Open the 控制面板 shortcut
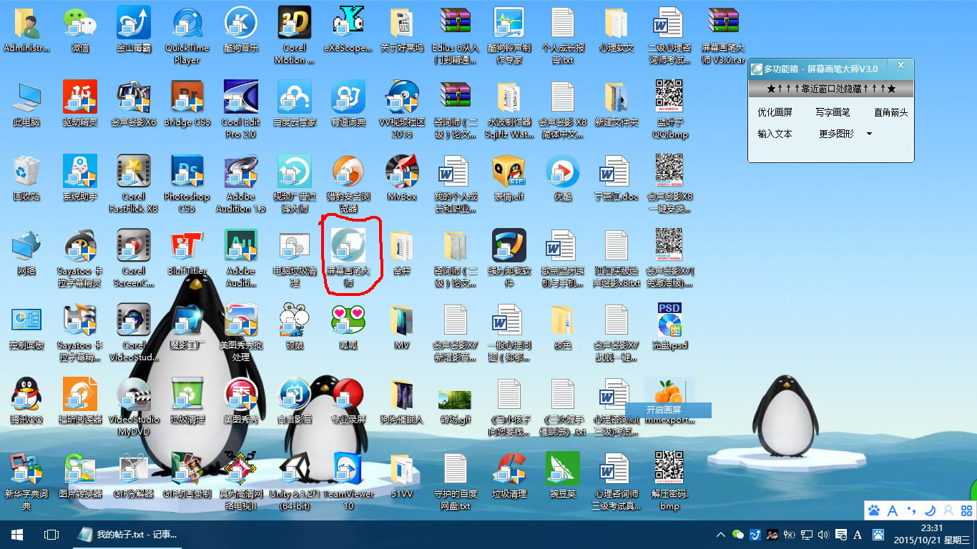Viewport: 977px width, 549px height. pos(26,327)
